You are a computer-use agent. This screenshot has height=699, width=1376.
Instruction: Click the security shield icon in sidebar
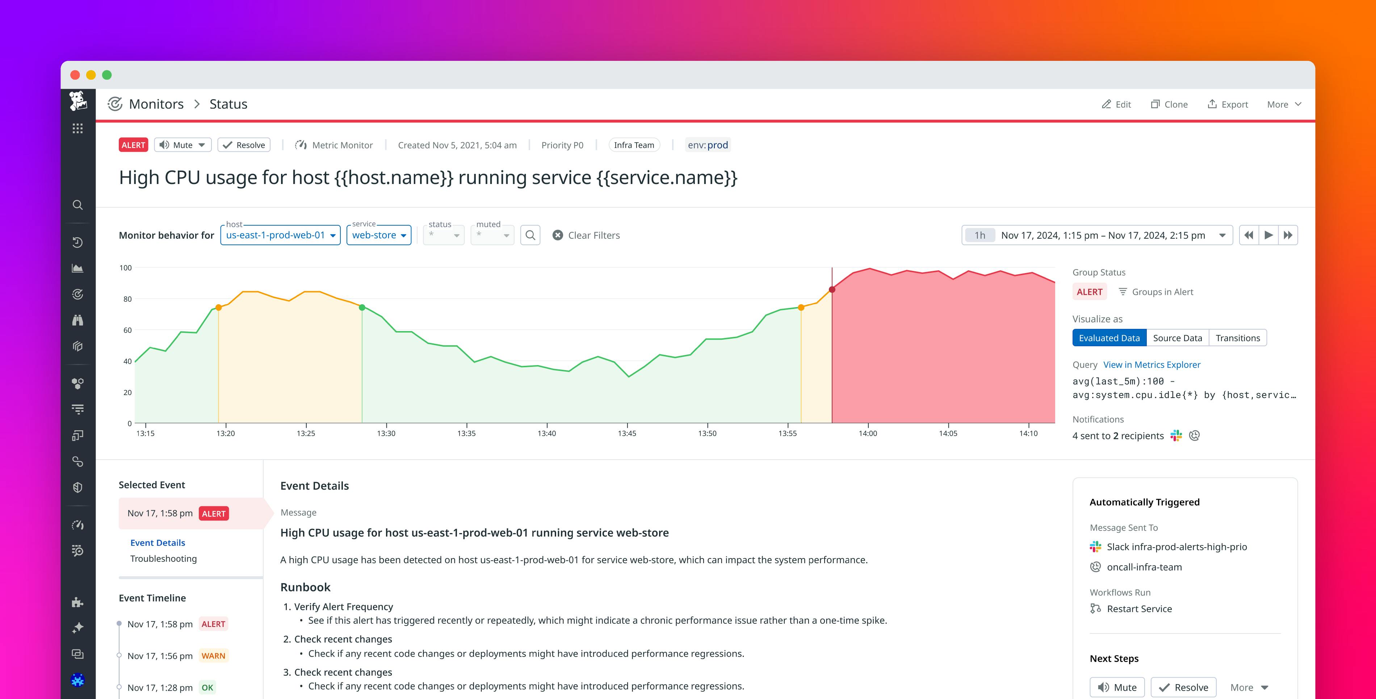coord(78,487)
